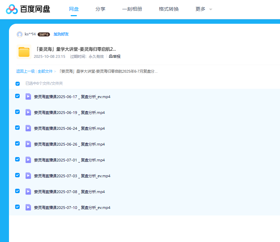Open the 一刻相册 tab
Screen dimensions: 280x242
coord(132,9)
